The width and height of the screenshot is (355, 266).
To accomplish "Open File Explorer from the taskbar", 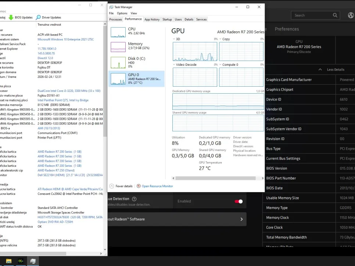I will click(x=8, y=261).
